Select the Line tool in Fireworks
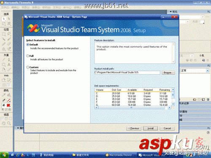Viewport: 211px width, 158px height. (4, 59)
